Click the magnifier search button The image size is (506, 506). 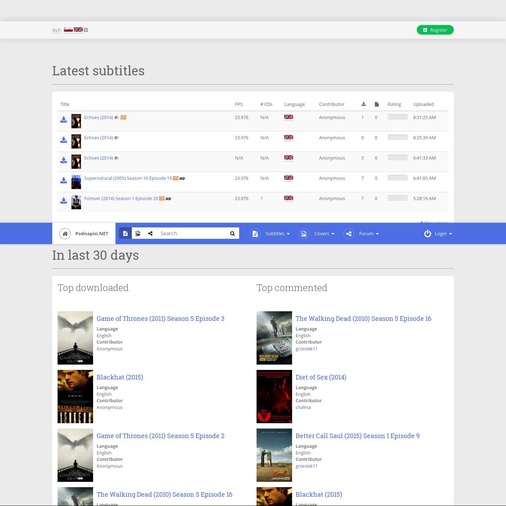(233, 233)
